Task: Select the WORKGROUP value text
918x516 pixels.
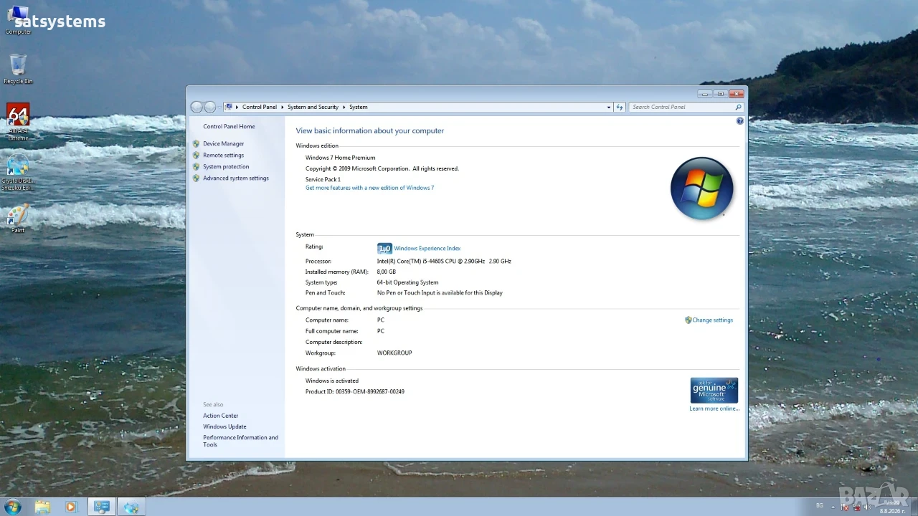Action: [394, 353]
